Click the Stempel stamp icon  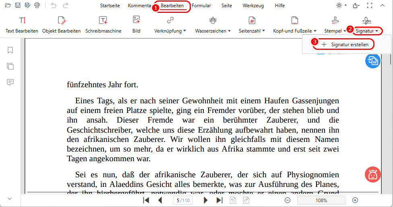pyautogui.click(x=335, y=20)
